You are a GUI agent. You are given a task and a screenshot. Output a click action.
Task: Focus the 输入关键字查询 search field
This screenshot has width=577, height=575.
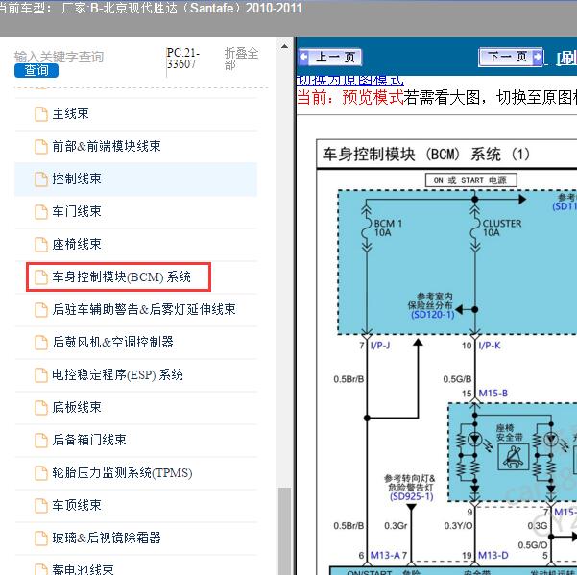[x=59, y=57]
